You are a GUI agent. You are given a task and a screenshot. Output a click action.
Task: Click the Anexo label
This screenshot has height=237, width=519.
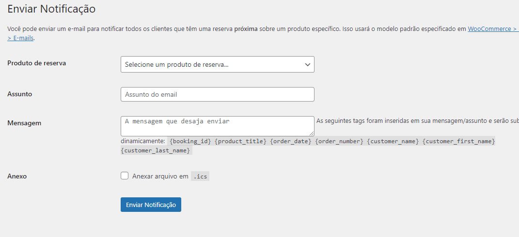click(x=17, y=176)
